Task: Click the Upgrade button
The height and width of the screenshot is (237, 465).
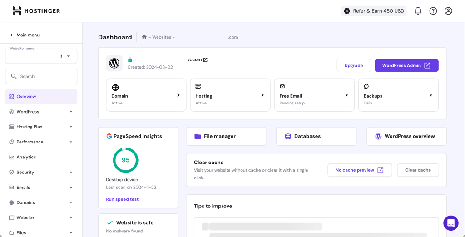Action: click(354, 65)
